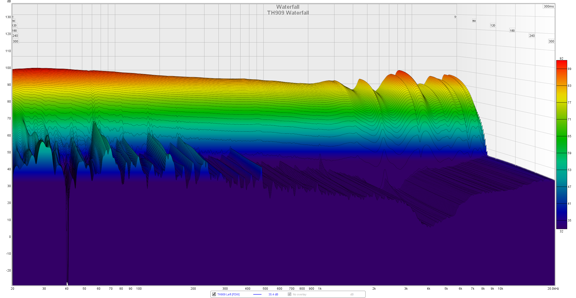Select the TH909 Left [FDW] legend label
The image size is (576, 298).
click(x=228, y=294)
